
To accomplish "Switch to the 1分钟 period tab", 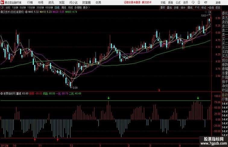I will tap(15, 8).
